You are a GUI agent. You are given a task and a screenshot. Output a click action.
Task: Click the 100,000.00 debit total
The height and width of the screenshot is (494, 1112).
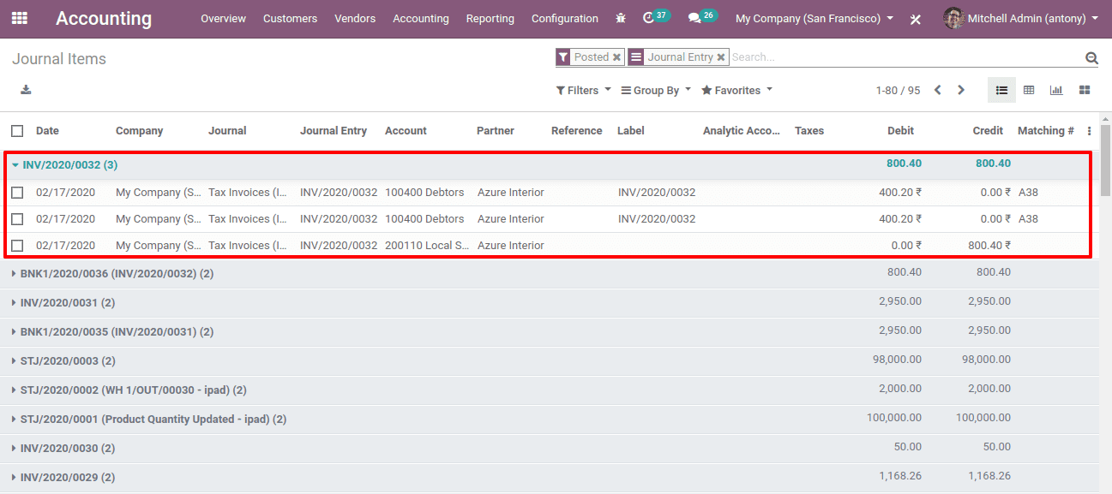[896, 418]
